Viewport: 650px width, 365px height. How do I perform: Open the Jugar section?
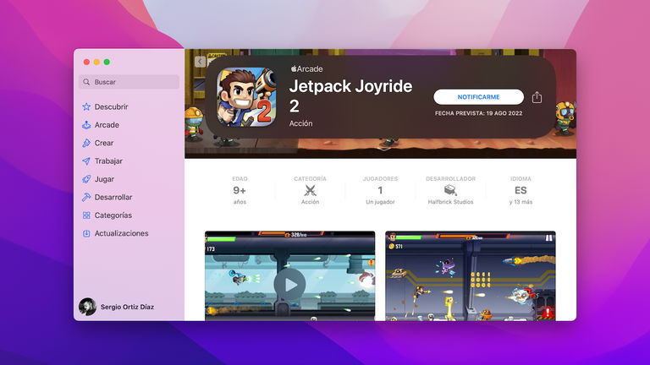point(104,179)
